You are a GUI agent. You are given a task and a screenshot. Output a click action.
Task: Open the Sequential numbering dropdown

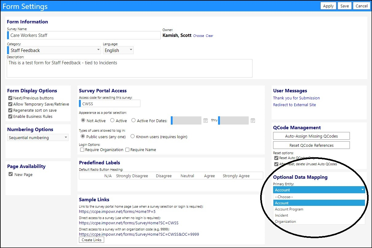point(38,138)
